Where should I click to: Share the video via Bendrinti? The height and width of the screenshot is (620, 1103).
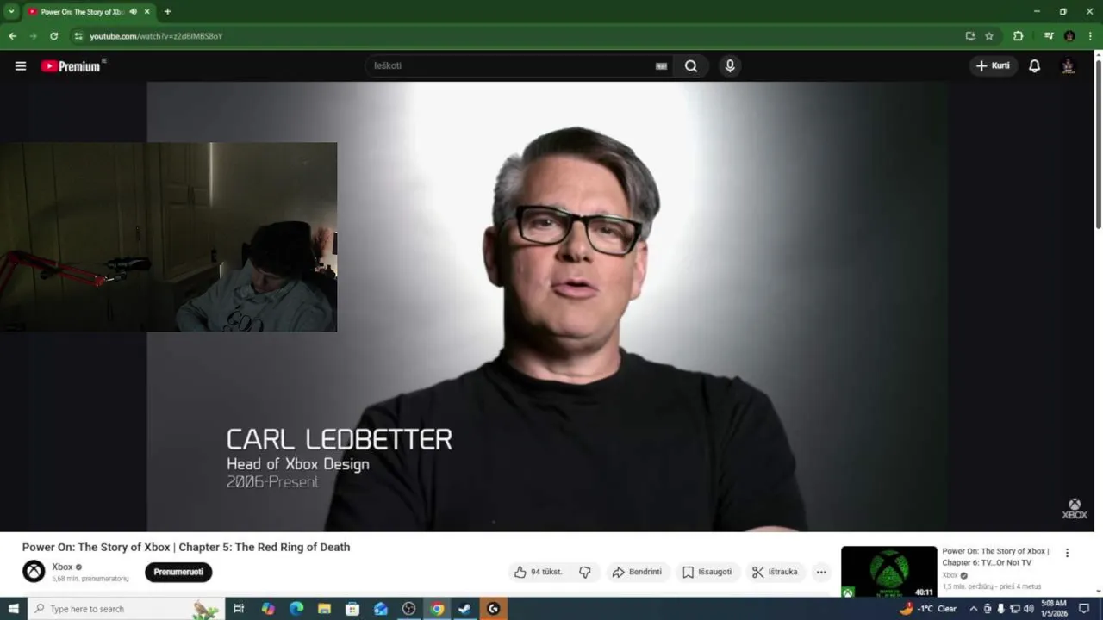(637, 572)
